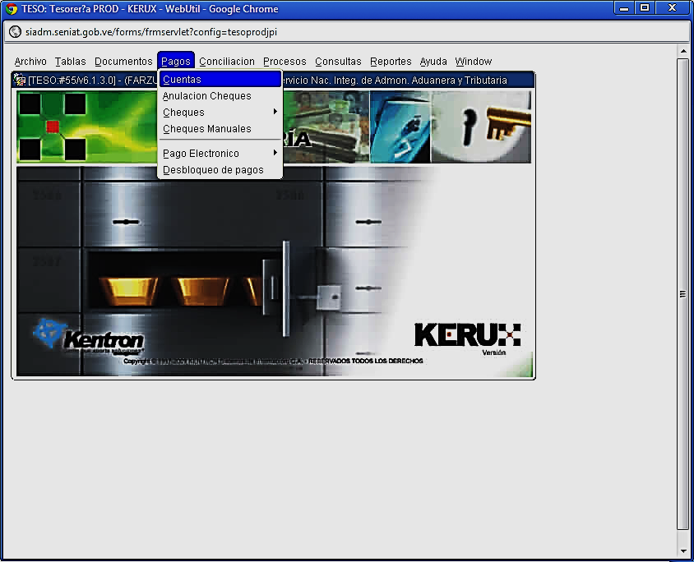Open the Window menu
This screenshot has height=562, width=694.
(473, 61)
